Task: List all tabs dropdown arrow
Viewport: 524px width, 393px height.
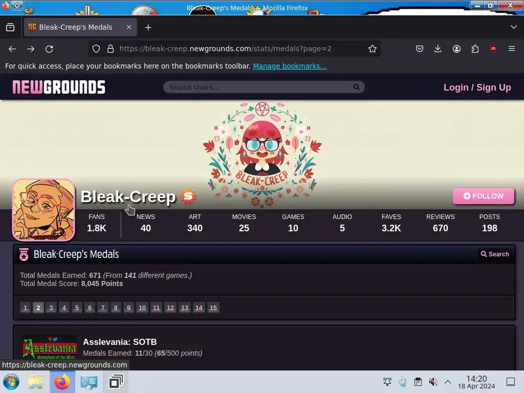Action: tap(514, 27)
